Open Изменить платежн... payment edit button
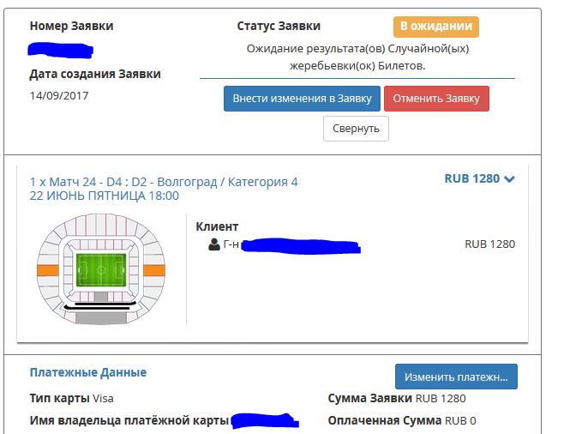This screenshot has height=434, width=576. [x=456, y=377]
